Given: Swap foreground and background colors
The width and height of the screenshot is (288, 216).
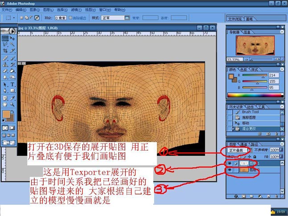Looking at the screenshot, I should click(x=12, y=112).
